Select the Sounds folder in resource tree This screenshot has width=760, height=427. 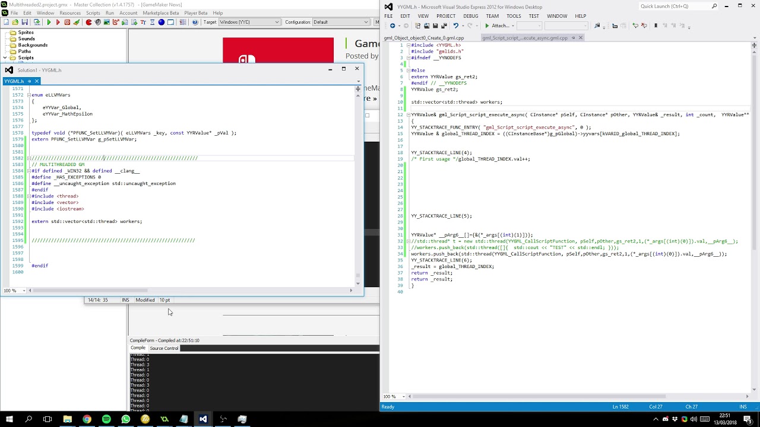26,39
